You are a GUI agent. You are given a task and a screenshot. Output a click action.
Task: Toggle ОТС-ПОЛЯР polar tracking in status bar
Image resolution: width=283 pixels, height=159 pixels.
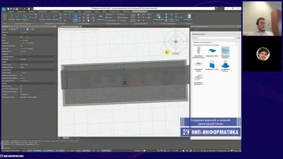[x=70, y=151]
